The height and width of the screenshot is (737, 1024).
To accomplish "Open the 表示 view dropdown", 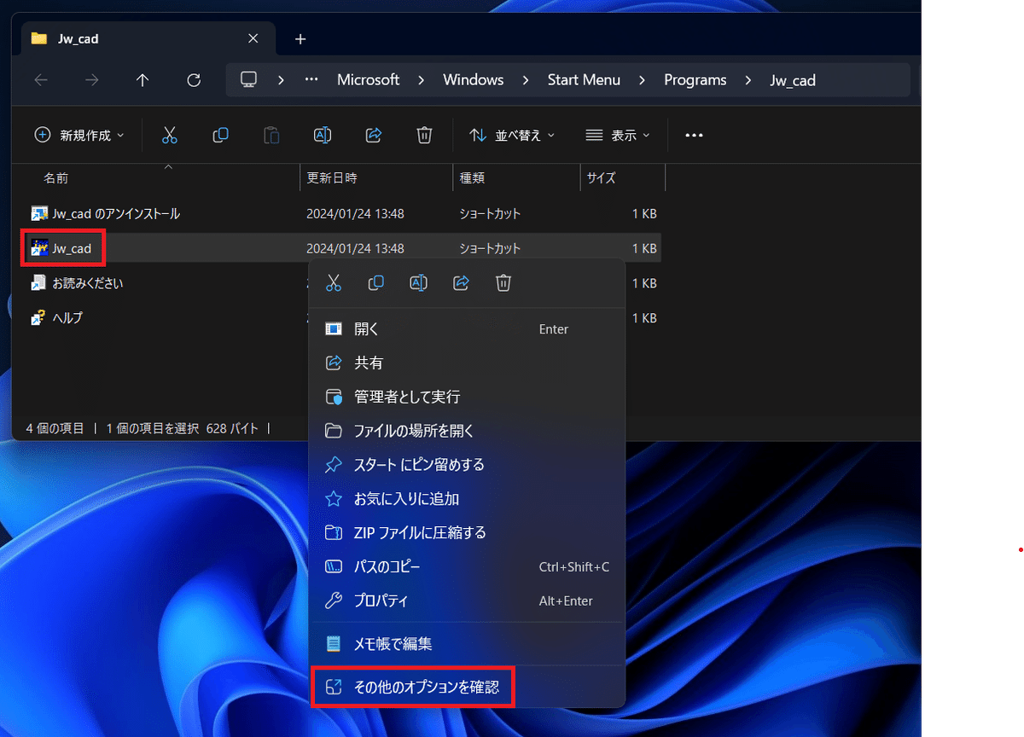I will (618, 135).
